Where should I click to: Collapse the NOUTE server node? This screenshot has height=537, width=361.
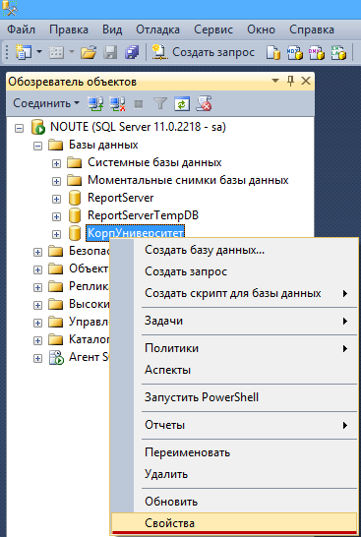point(19,129)
